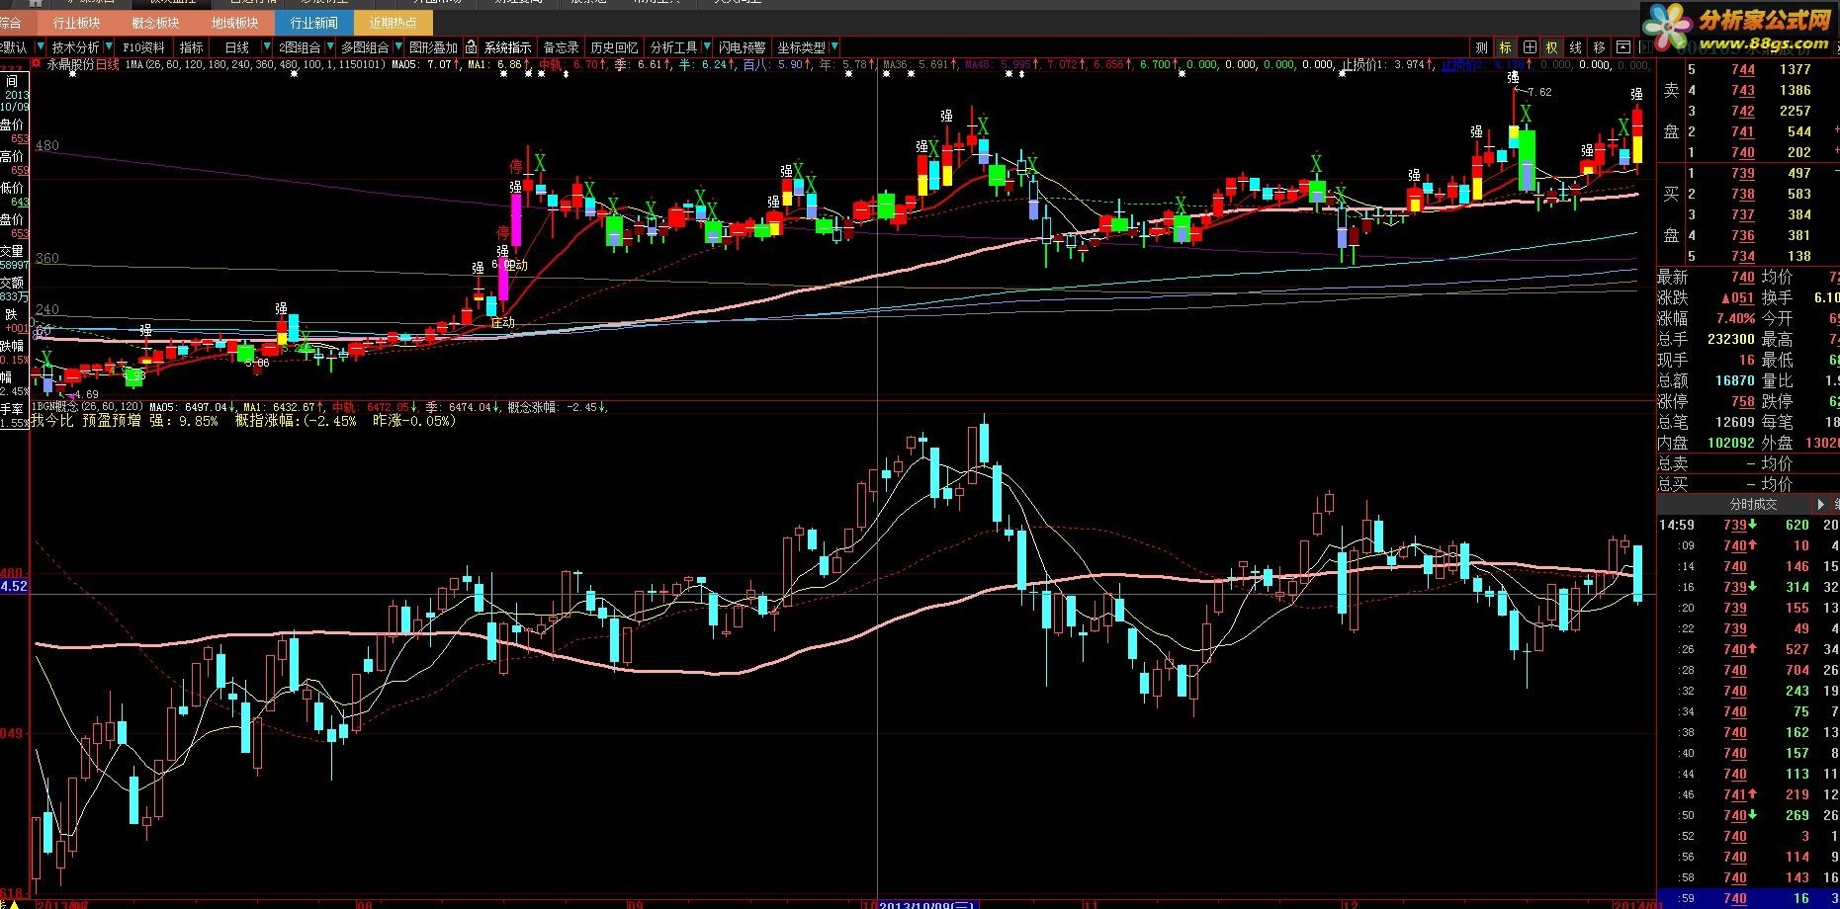The width and height of the screenshot is (1840, 909).
Task: Click buy level 5 price 734
Action: click(x=1743, y=256)
